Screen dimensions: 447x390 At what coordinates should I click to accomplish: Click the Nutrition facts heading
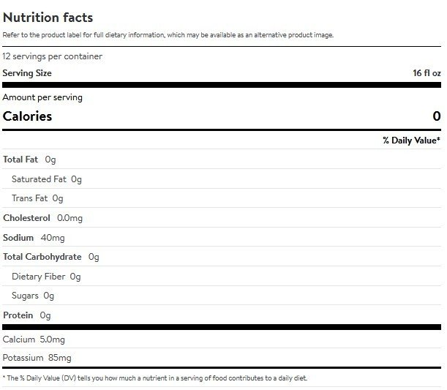click(x=48, y=18)
